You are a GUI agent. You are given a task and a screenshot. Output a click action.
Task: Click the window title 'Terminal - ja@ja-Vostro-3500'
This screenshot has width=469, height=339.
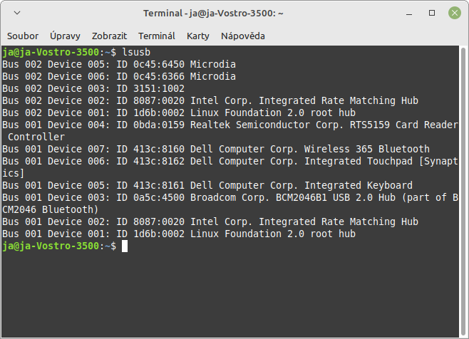[x=214, y=14]
